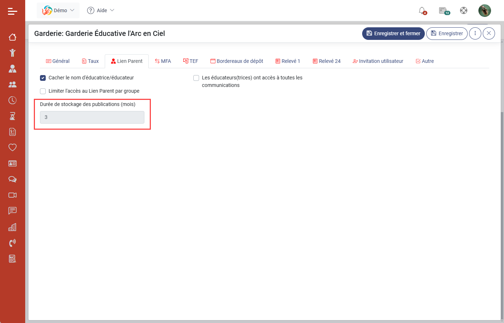The height and width of the screenshot is (323, 504).
Task: Open the buildings icon in sidebar
Action: coord(13,227)
